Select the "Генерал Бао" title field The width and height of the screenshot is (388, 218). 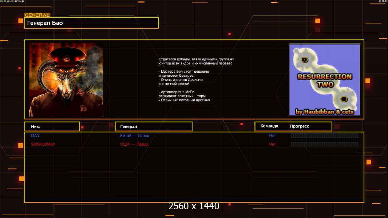tap(91, 23)
